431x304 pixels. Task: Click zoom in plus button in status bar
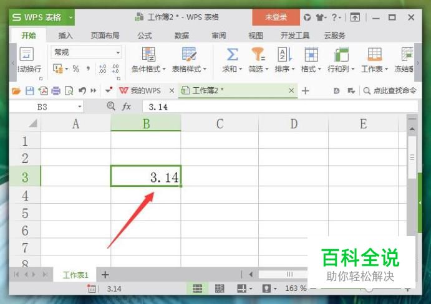point(408,289)
